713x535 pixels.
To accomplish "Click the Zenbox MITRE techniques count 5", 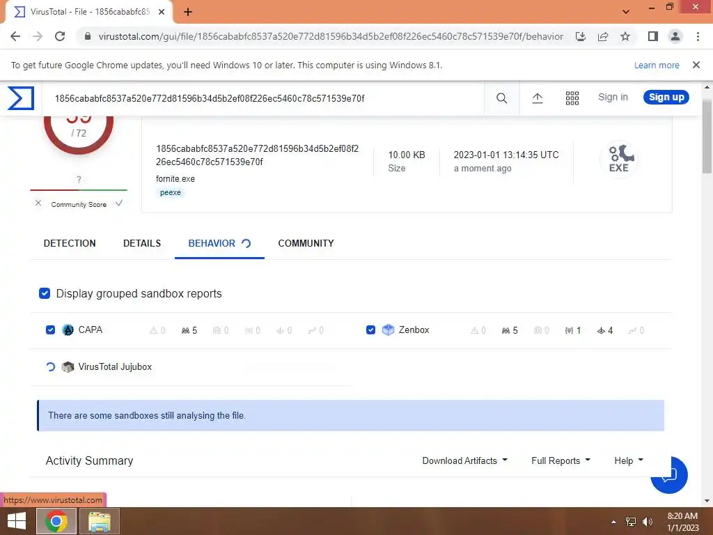I will click(510, 330).
